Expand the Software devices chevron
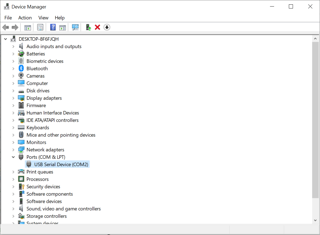 pyautogui.click(x=13, y=201)
